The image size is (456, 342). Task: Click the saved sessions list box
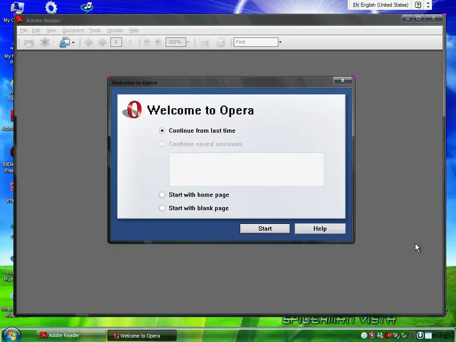(x=247, y=169)
